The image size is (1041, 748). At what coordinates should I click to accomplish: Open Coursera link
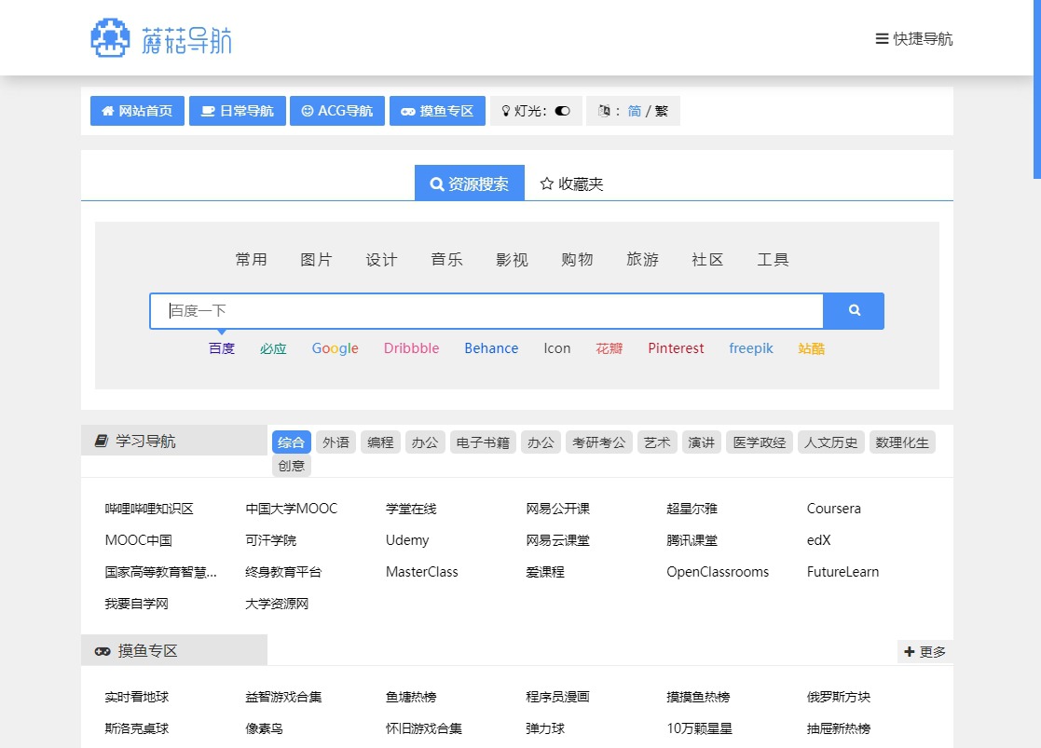[x=834, y=509]
